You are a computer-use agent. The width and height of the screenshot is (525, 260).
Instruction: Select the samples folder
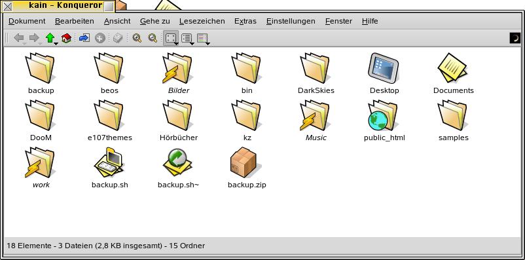[x=454, y=121]
